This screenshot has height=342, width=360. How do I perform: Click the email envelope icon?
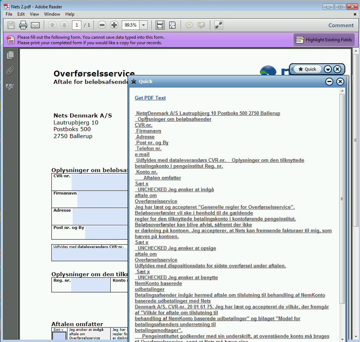click(35, 25)
